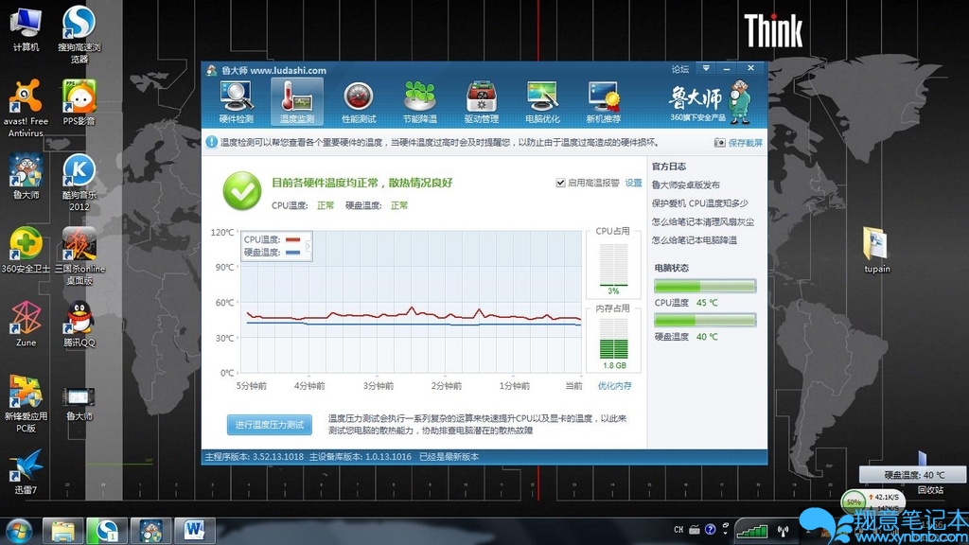The image size is (969, 545).
Task: Select the 新锋爱应用 PC版 desktop shortcut
Action: [x=26, y=403]
